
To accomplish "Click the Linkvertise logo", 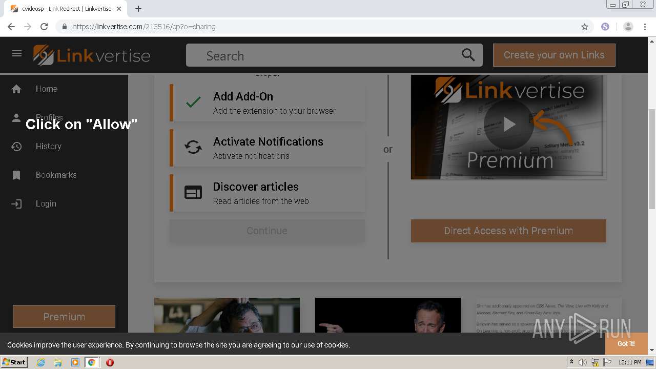I will (x=92, y=55).
